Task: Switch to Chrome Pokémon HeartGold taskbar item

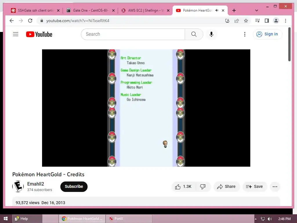Action: (82, 219)
